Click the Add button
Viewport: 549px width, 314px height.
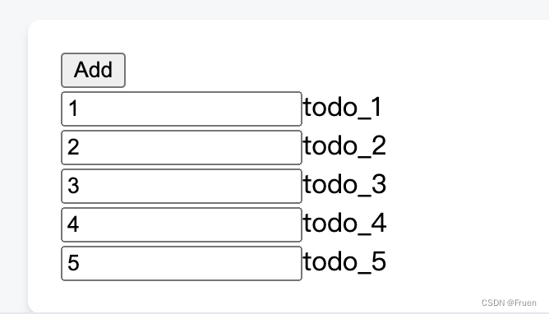point(93,70)
